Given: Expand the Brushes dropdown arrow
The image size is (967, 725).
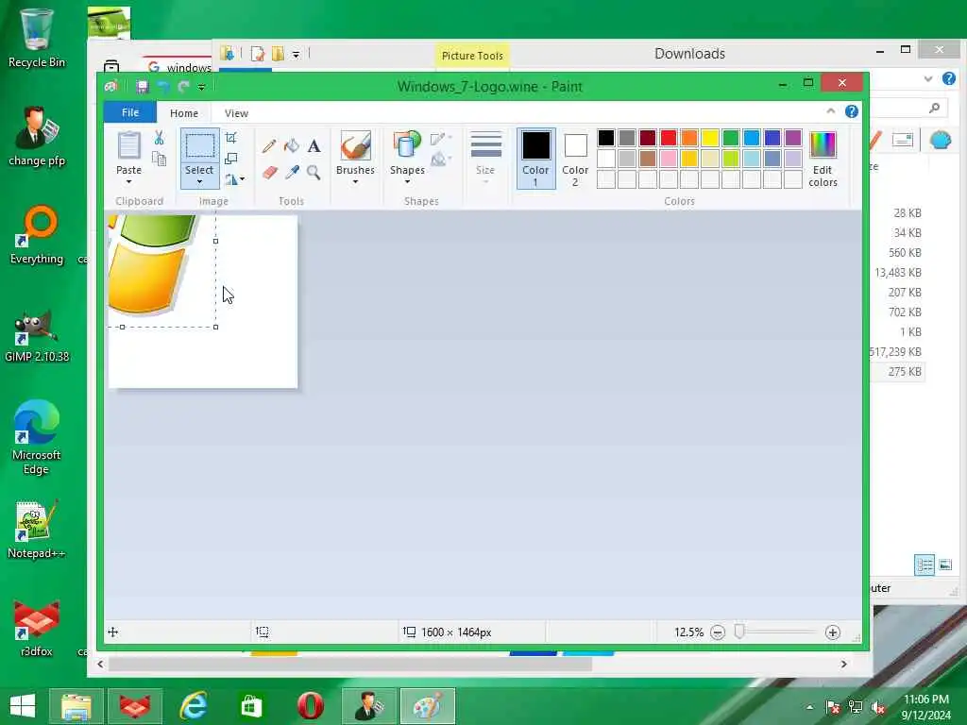Looking at the screenshot, I should [x=356, y=182].
